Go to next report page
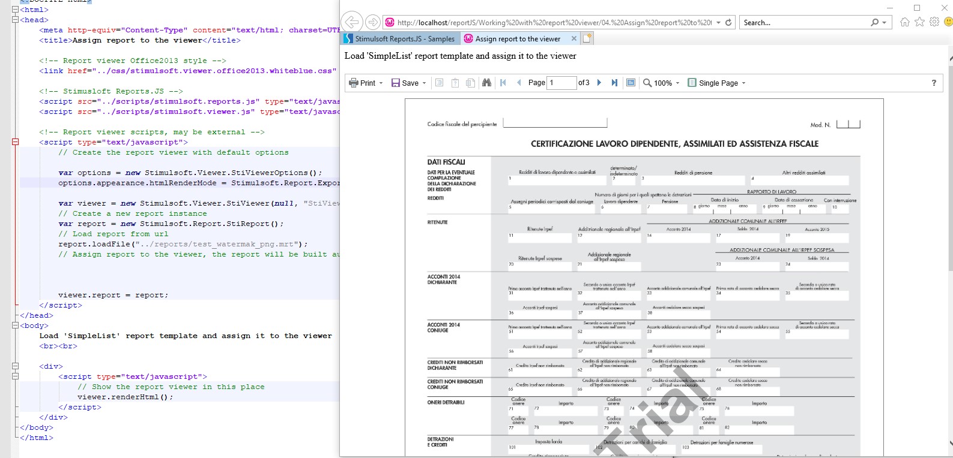The width and height of the screenshot is (953, 458). click(599, 83)
